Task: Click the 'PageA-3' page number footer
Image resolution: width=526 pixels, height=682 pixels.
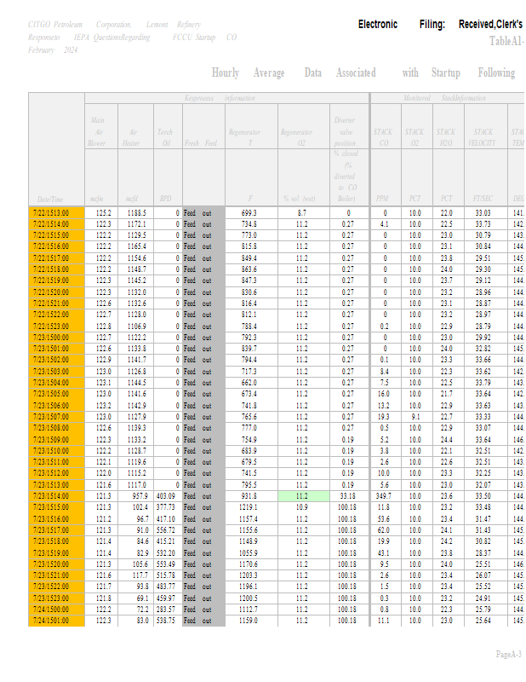Action: click(x=509, y=654)
